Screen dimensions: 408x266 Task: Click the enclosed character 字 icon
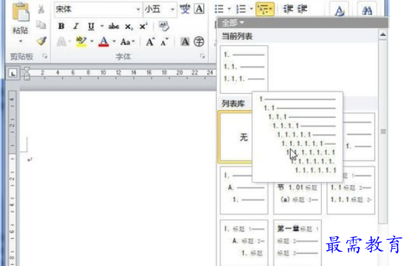click(x=199, y=41)
